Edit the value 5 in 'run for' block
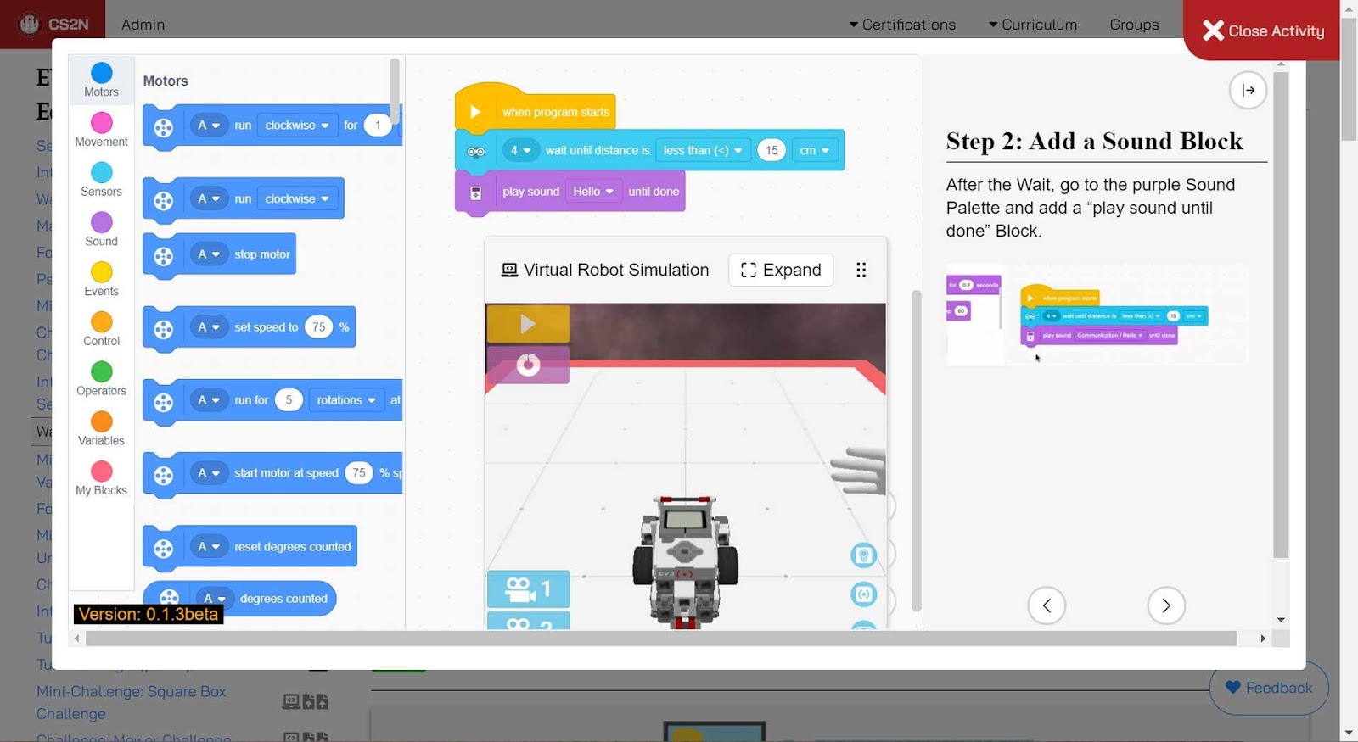 [x=289, y=400]
